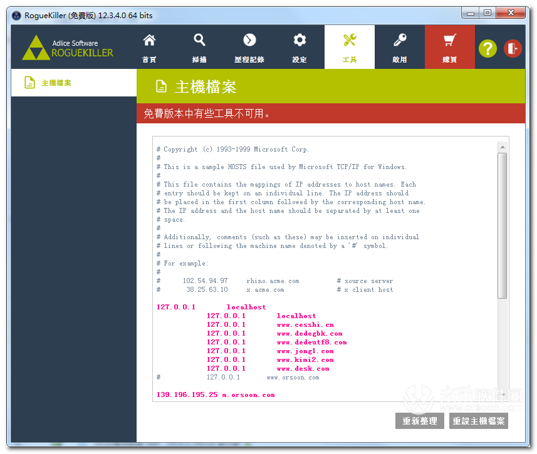Image resolution: width=537 pixels, height=454 pixels.
Task: Open settings with the 設定 gear icon
Action: coord(300,47)
